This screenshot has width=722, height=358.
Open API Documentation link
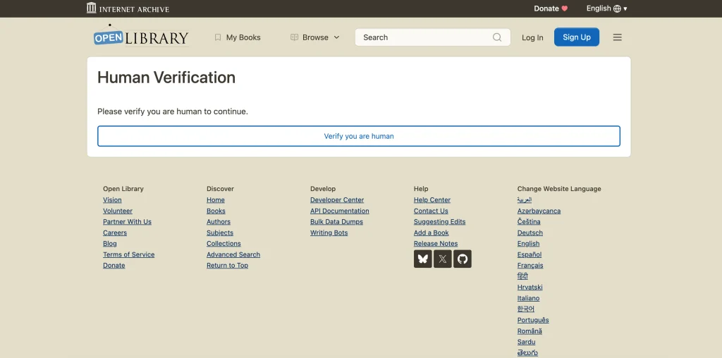pos(339,211)
